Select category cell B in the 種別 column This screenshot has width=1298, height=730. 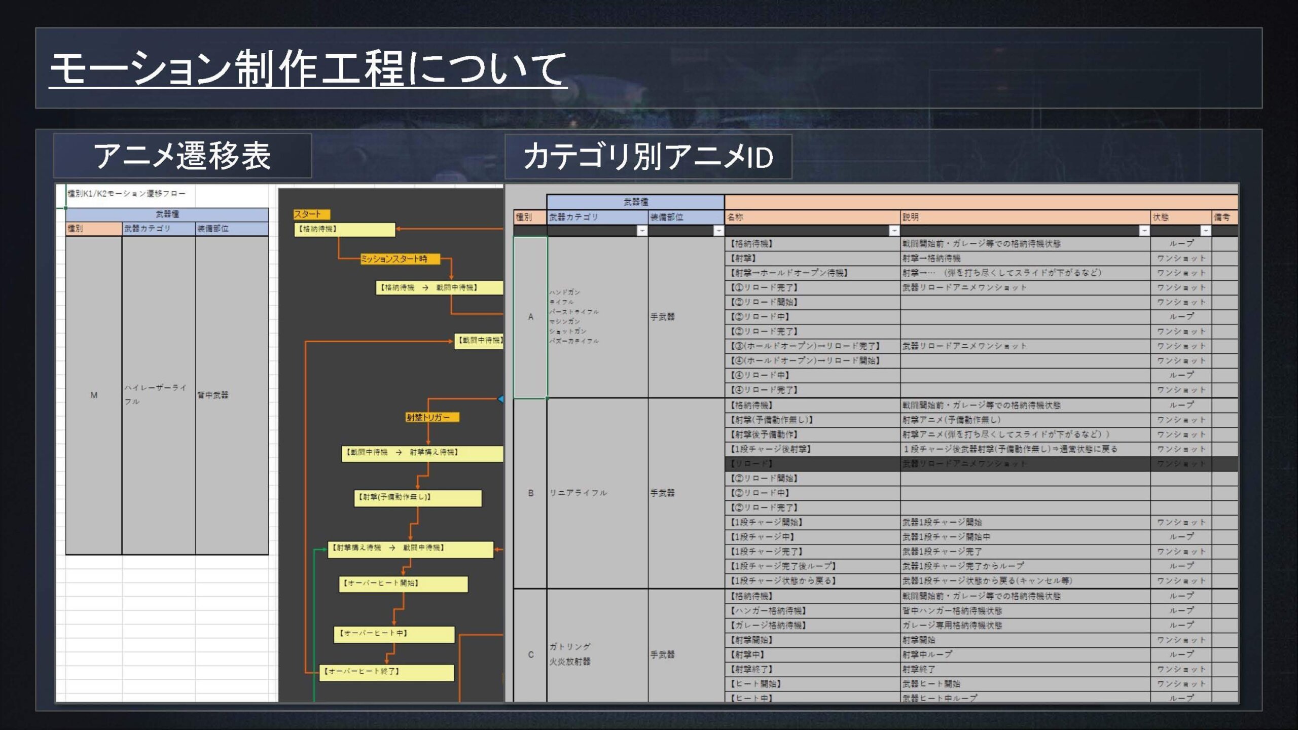pos(530,493)
